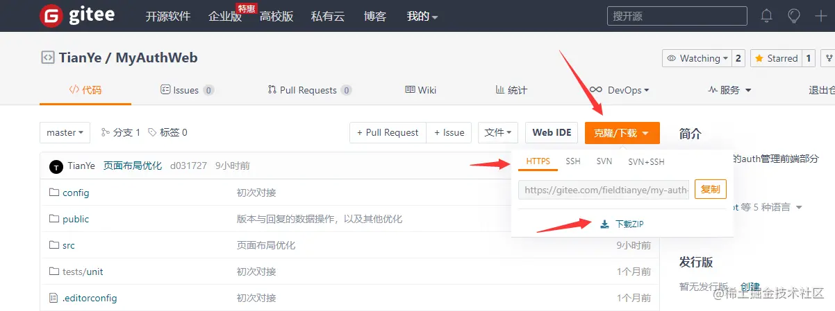Select the HTTPS clone tab
This screenshot has width=835, height=311.
click(x=538, y=161)
